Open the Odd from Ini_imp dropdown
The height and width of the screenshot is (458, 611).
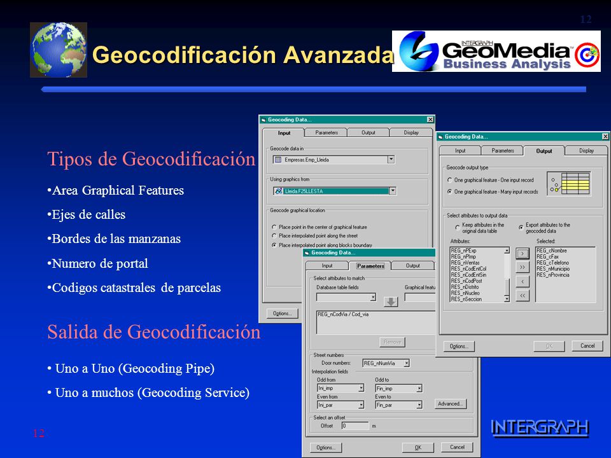pos(362,388)
